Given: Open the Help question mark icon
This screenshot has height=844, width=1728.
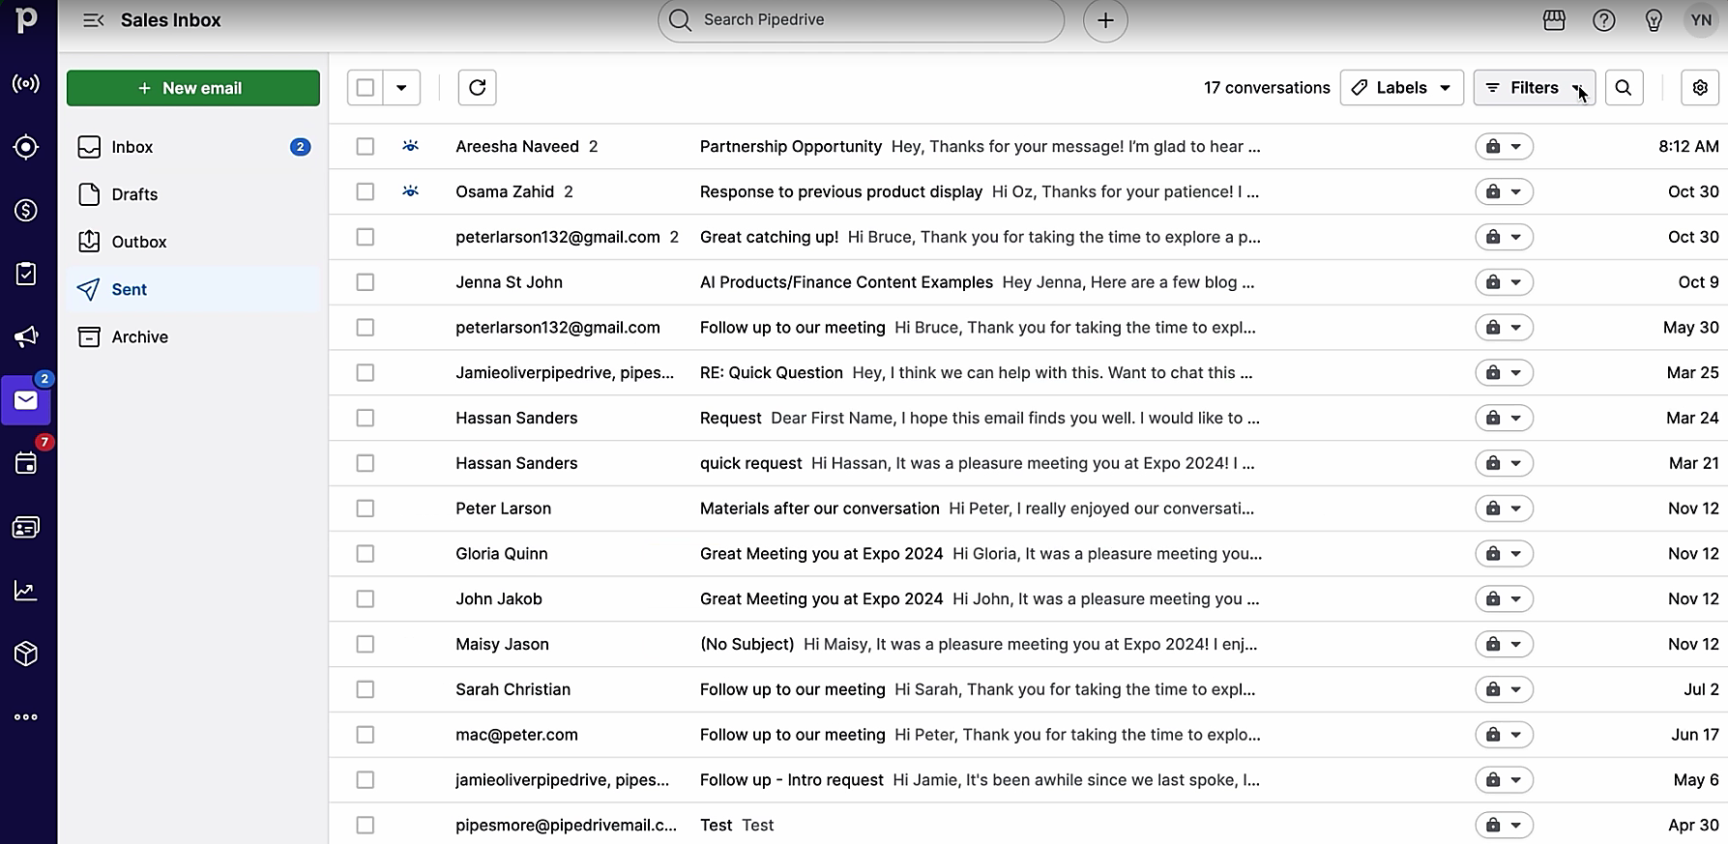Looking at the screenshot, I should tap(1604, 20).
